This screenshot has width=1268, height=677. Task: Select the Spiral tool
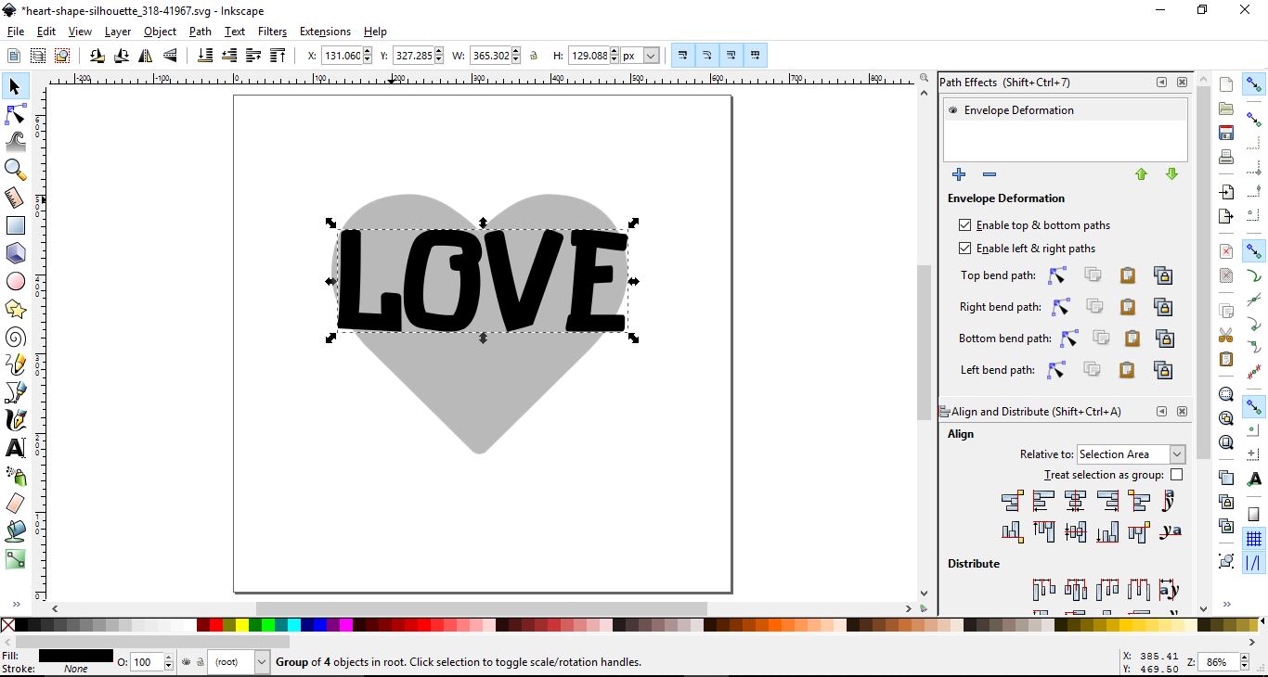15,337
